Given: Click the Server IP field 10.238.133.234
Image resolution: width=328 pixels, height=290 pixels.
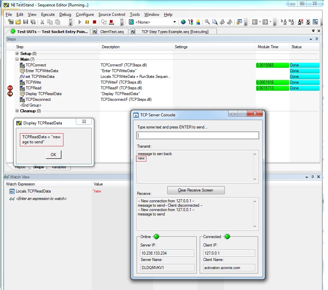Looking at the screenshot, I should point(167,253).
